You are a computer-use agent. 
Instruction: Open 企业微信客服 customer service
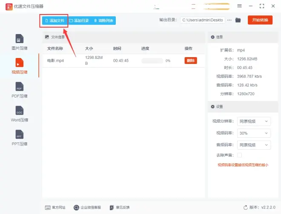(x=87, y=208)
